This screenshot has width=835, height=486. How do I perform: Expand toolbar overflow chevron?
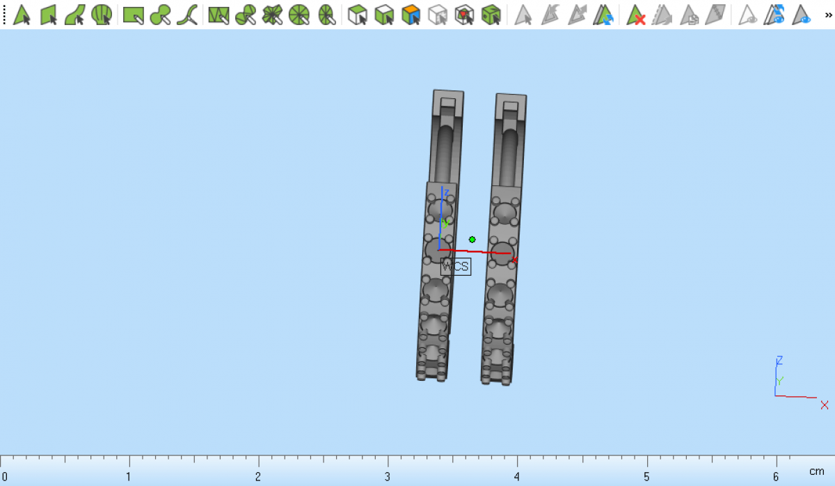828,15
